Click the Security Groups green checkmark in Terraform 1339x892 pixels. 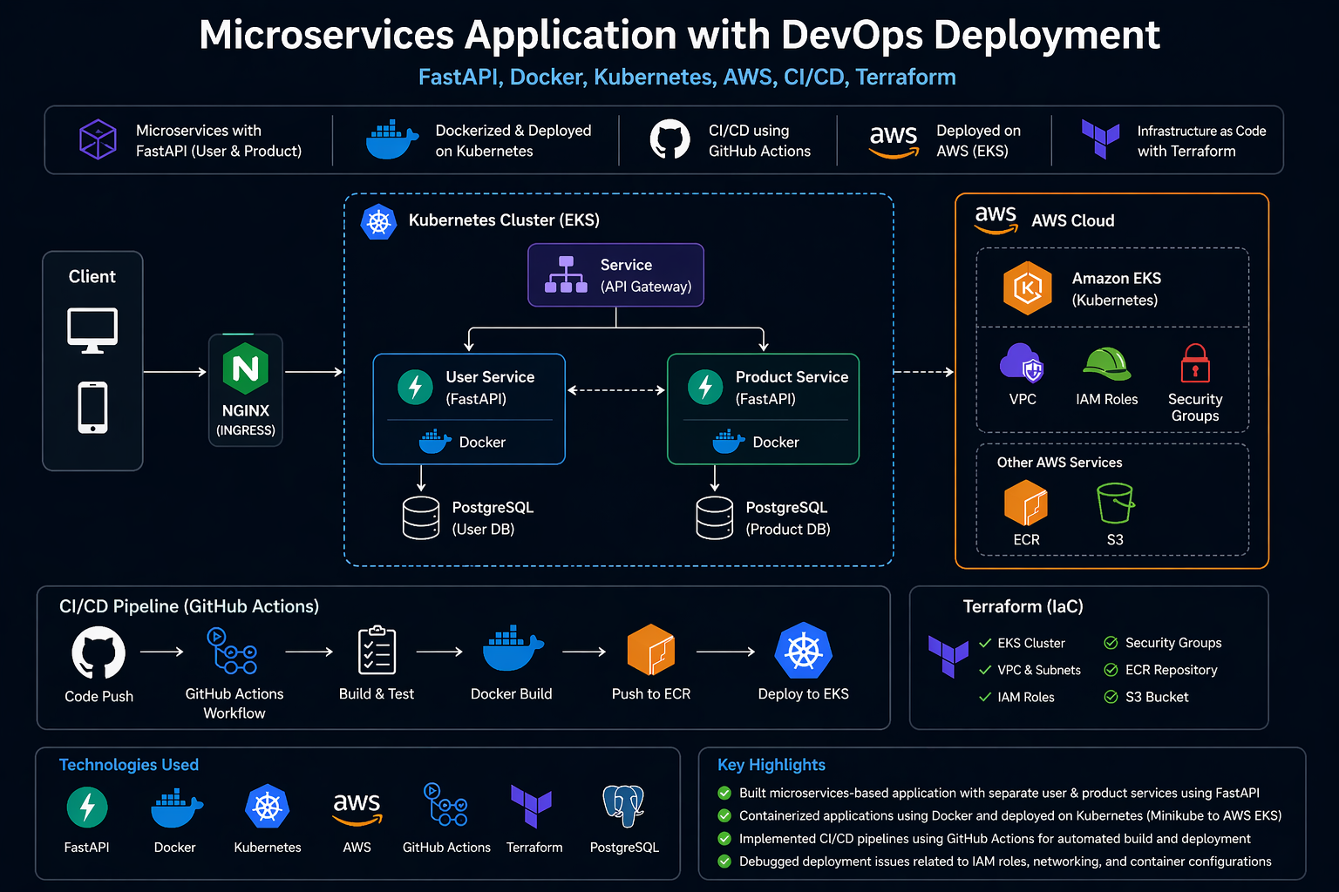[1111, 643]
